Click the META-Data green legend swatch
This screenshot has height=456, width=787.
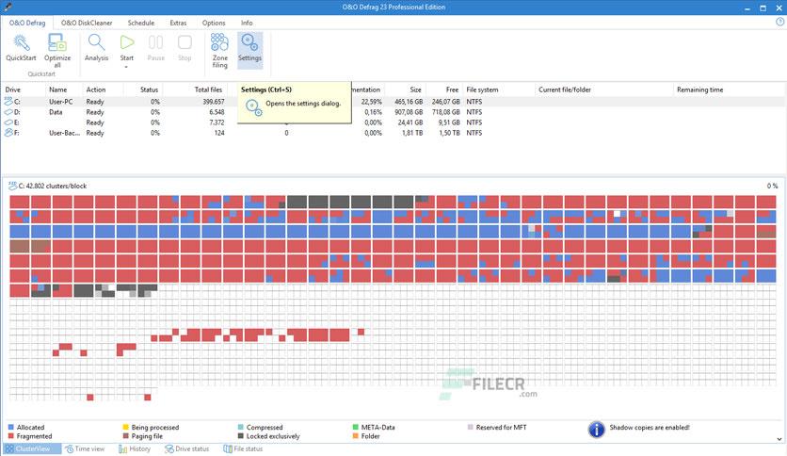click(x=355, y=428)
